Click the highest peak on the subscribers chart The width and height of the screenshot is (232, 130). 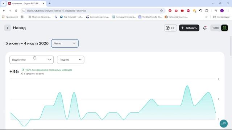pos(187,86)
